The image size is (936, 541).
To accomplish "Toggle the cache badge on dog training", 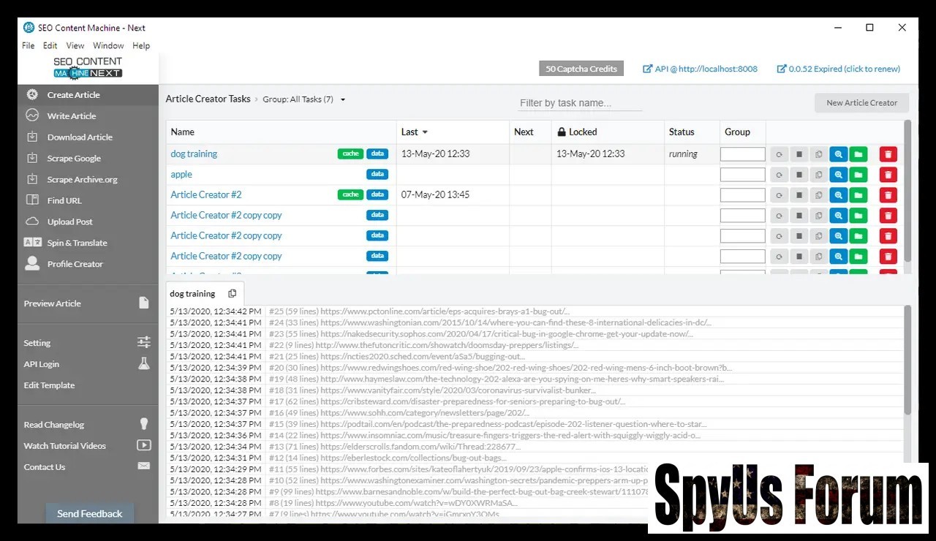I will [350, 154].
